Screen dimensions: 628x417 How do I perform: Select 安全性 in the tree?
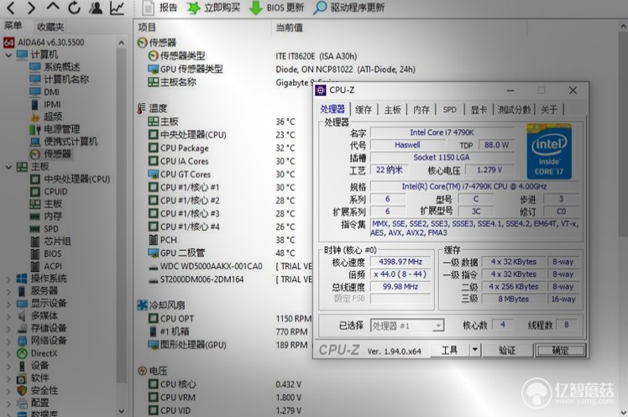click(x=38, y=391)
